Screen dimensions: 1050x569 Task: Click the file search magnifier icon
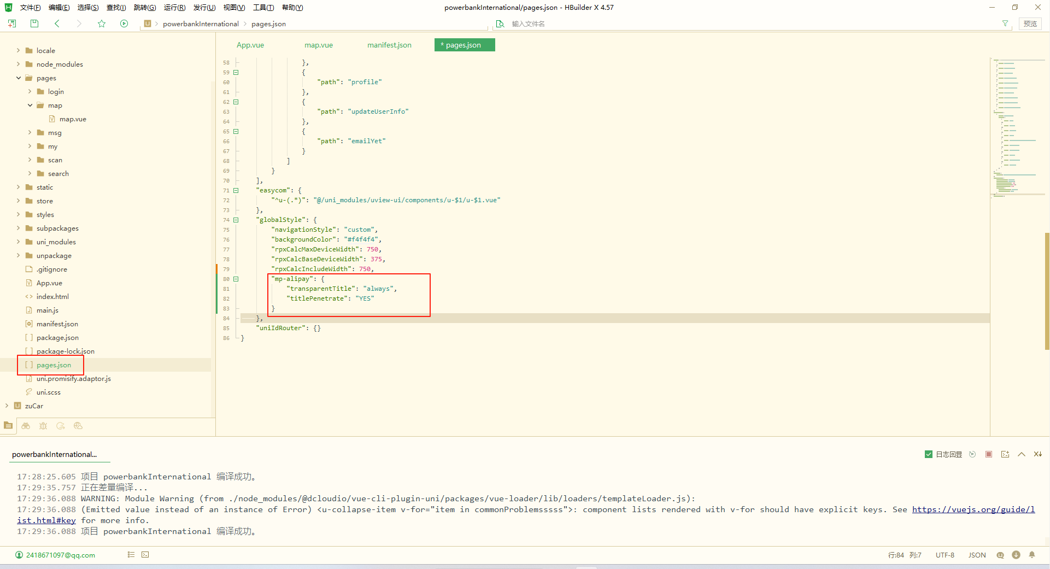click(500, 24)
